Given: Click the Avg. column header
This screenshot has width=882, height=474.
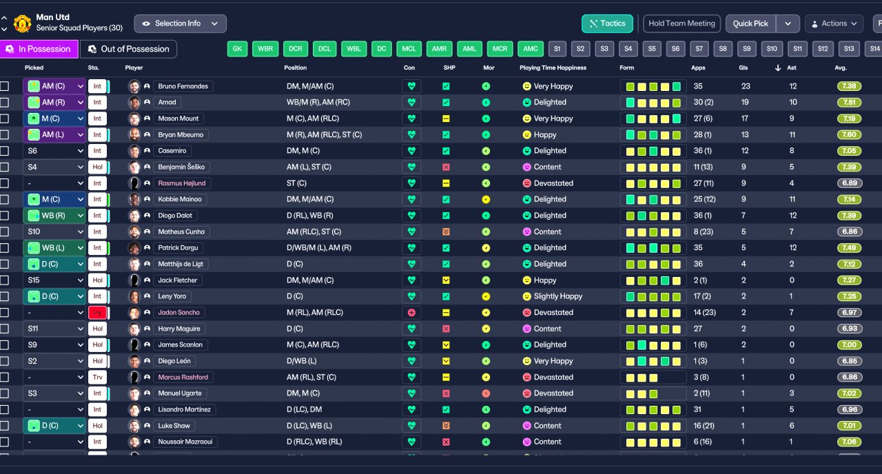Looking at the screenshot, I should click(x=841, y=68).
